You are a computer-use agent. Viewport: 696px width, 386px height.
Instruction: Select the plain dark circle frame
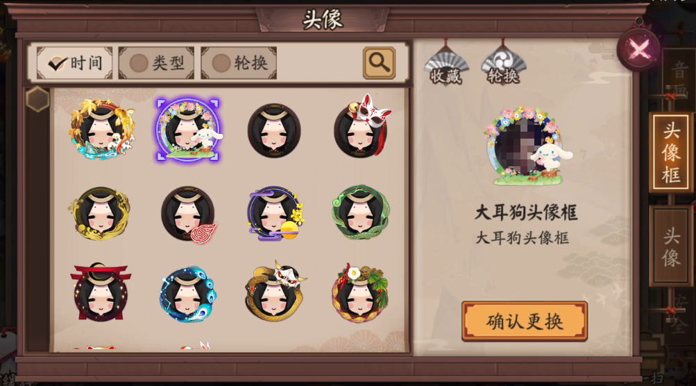(x=274, y=130)
